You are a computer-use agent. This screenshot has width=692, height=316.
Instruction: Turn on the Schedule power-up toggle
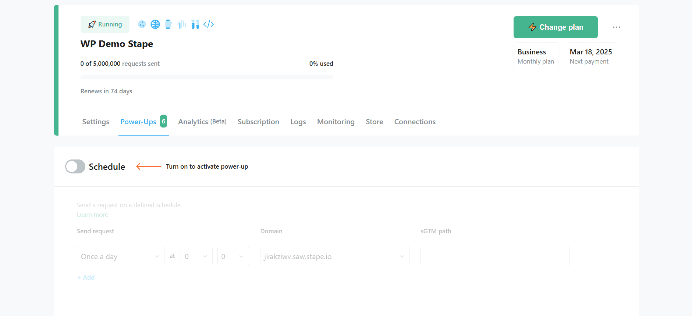(x=75, y=166)
